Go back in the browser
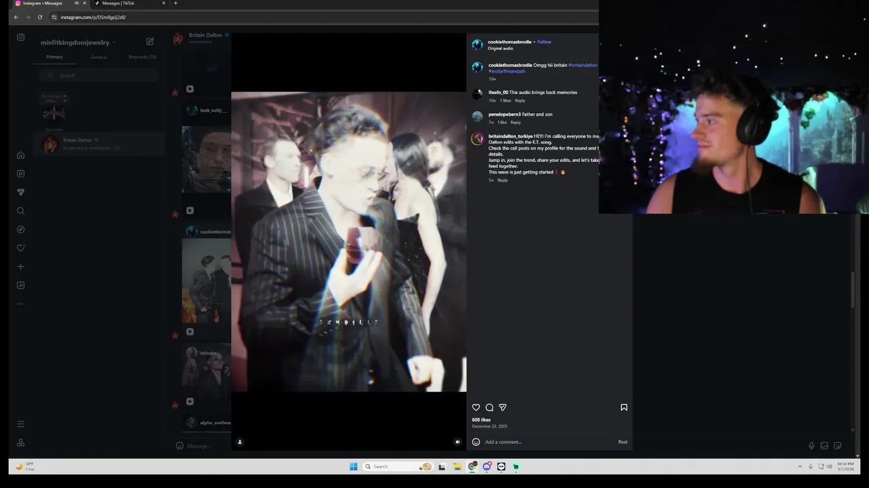 click(x=16, y=17)
